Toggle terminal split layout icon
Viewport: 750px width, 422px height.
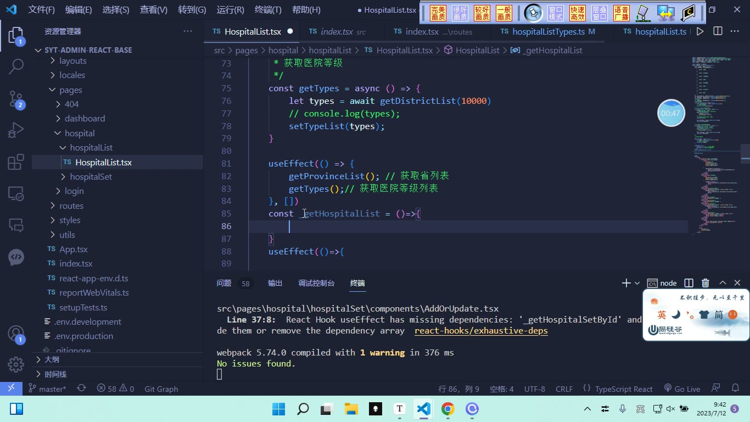(x=689, y=283)
